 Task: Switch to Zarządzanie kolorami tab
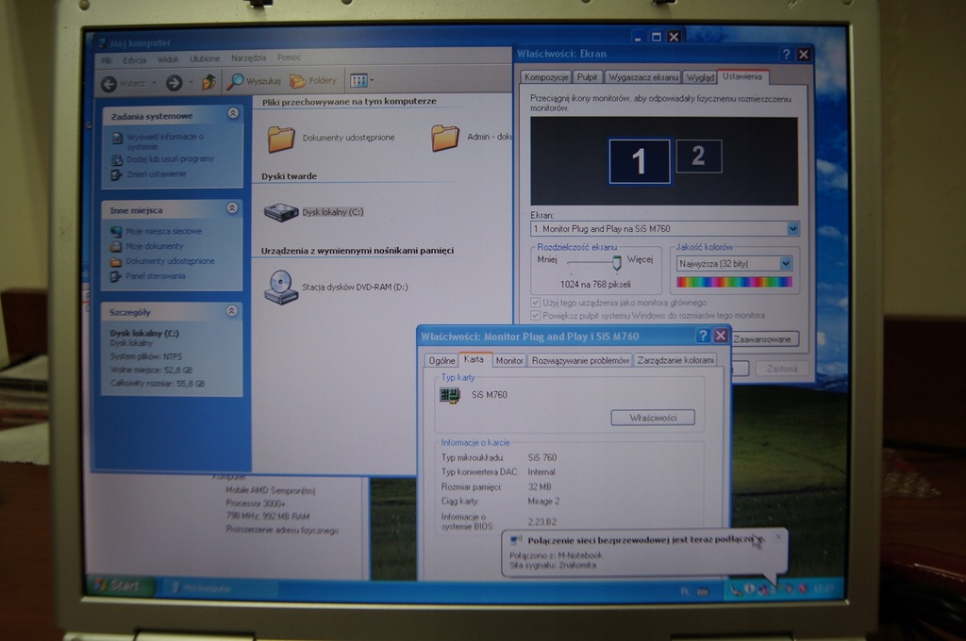coord(675,359)
